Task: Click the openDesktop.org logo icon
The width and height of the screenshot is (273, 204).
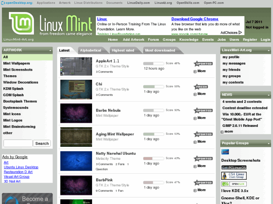Action: 3,3
